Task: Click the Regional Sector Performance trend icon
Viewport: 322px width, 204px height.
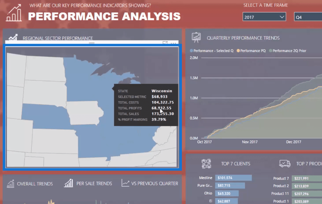Action: [13, 37]
